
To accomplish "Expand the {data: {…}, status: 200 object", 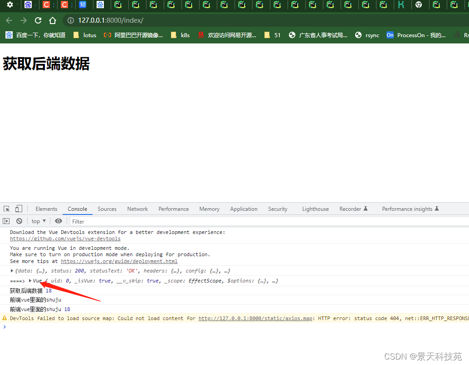I will [x=12, y=271].
